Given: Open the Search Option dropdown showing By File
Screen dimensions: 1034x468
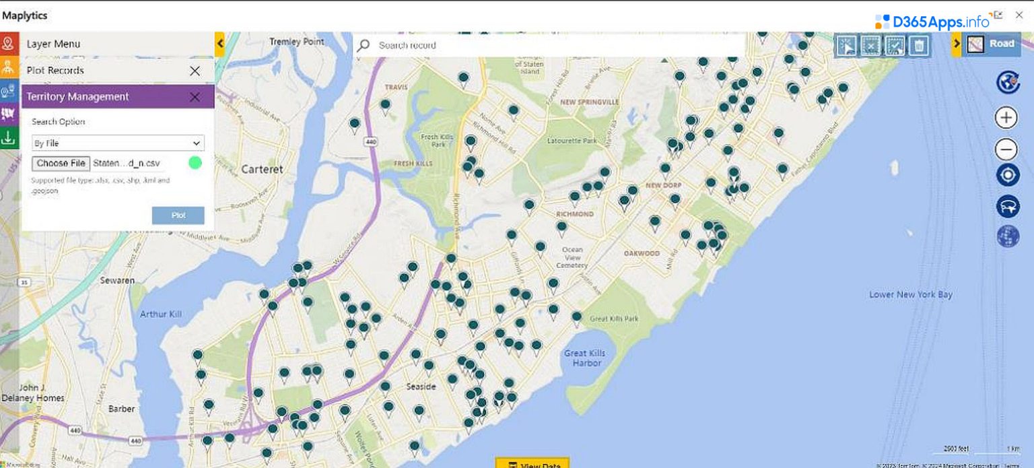Looking at the screenshot, I should [x=117, y=143].
